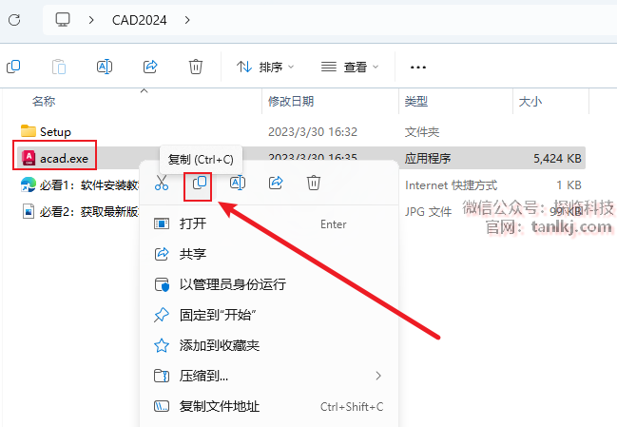Click the JPG file icon of 必看2
Image resolution: width=617 pixels, height=427 pixels.
tap(29, 211)
